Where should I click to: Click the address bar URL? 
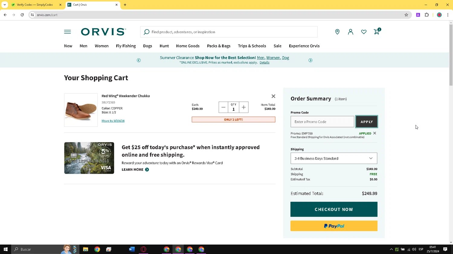click(47, 15)
